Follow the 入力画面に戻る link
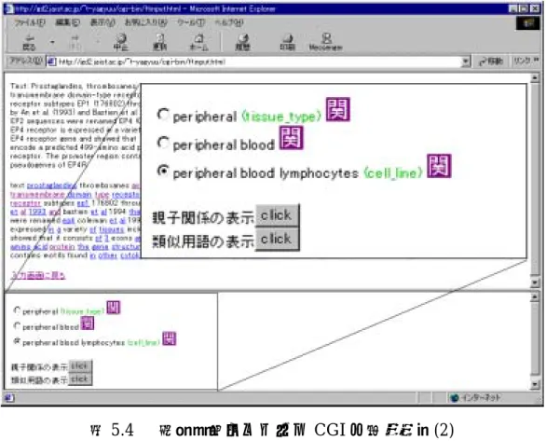 (38, 275)
